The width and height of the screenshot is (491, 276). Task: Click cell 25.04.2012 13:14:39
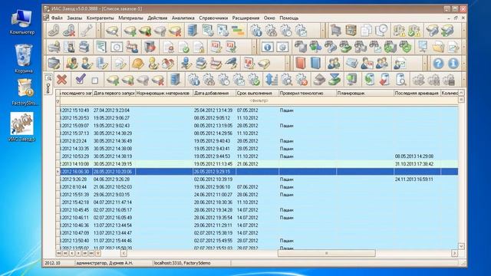(x=213, y=110)
